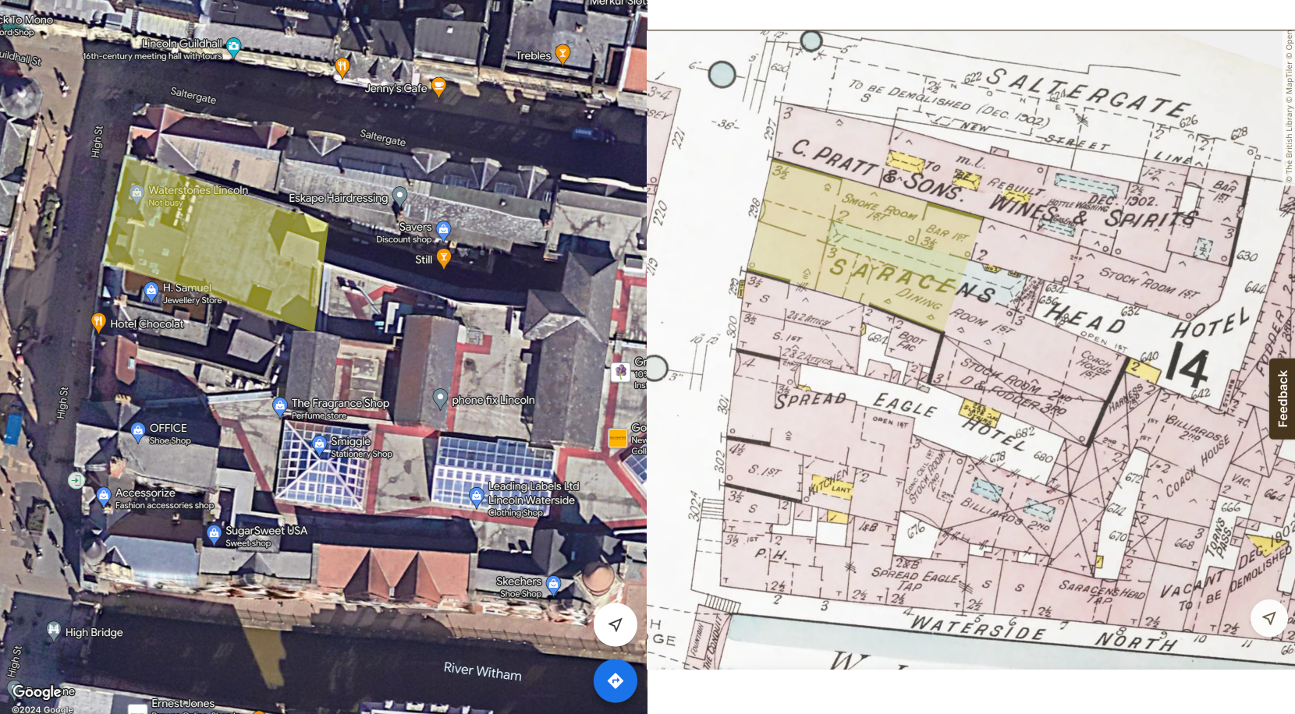Select the Lincoln Guildhall attraction marker

(233, 47)
